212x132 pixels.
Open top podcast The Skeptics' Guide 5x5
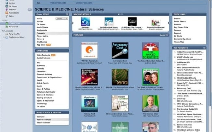pyautogui.click(x=187, y=109)
